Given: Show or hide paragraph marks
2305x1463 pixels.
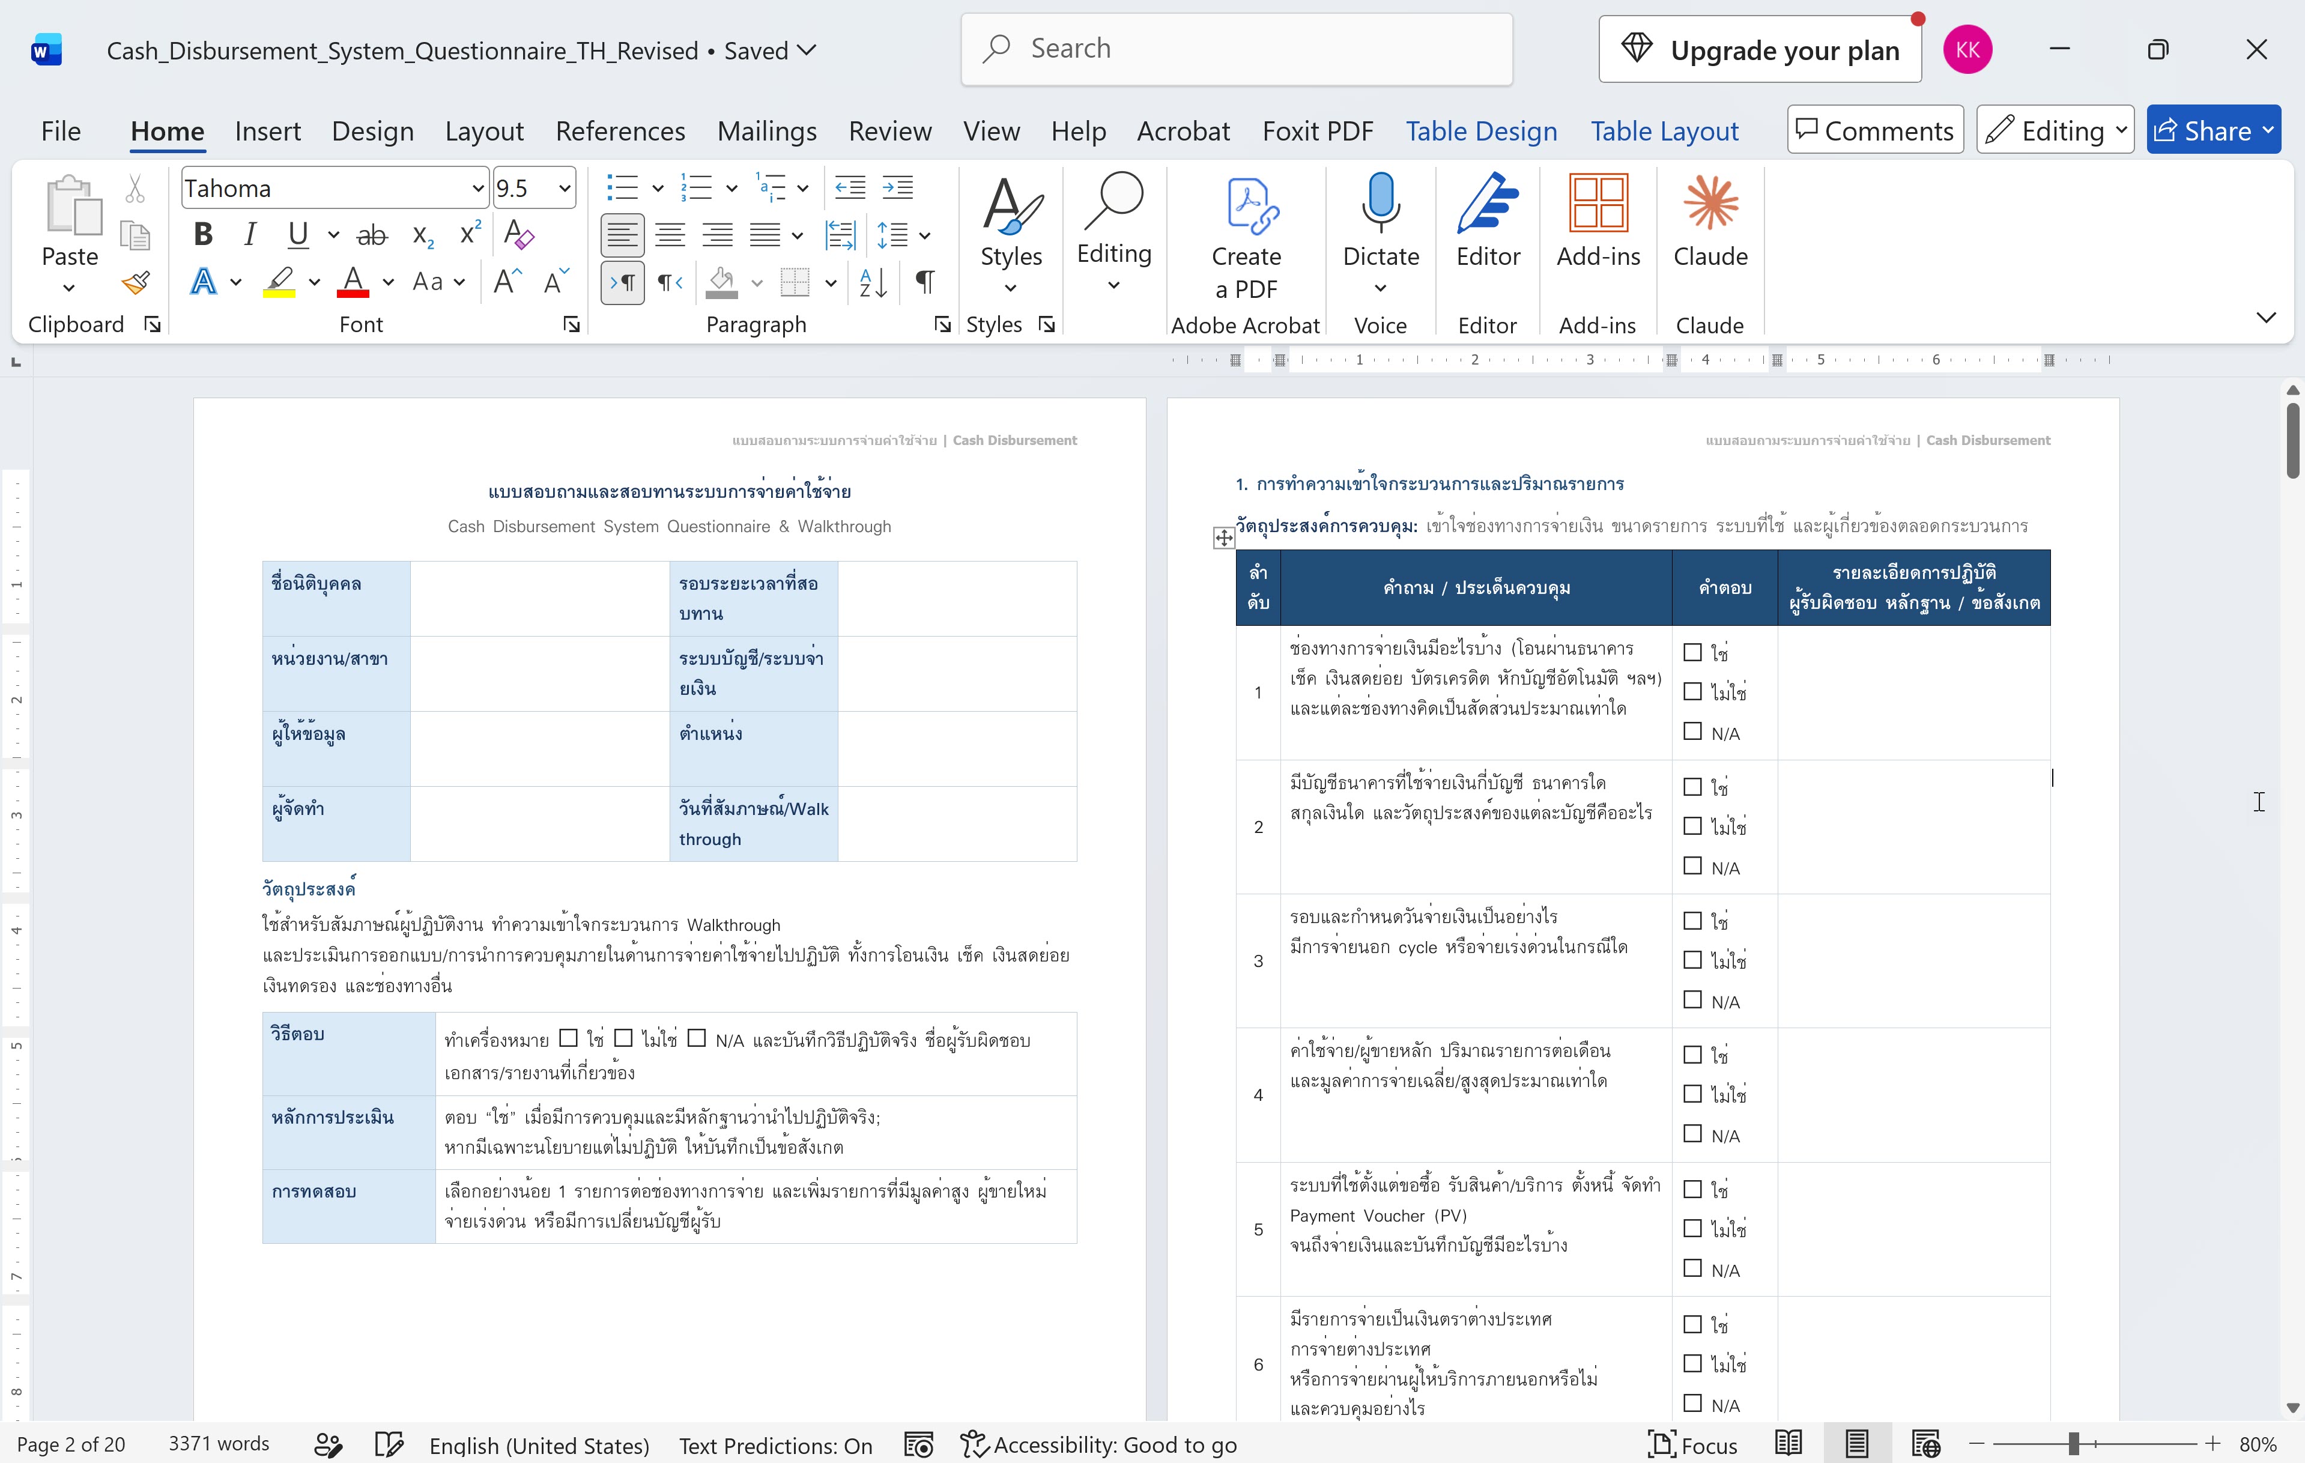Looking at the screenshot, I should (925, 282).
